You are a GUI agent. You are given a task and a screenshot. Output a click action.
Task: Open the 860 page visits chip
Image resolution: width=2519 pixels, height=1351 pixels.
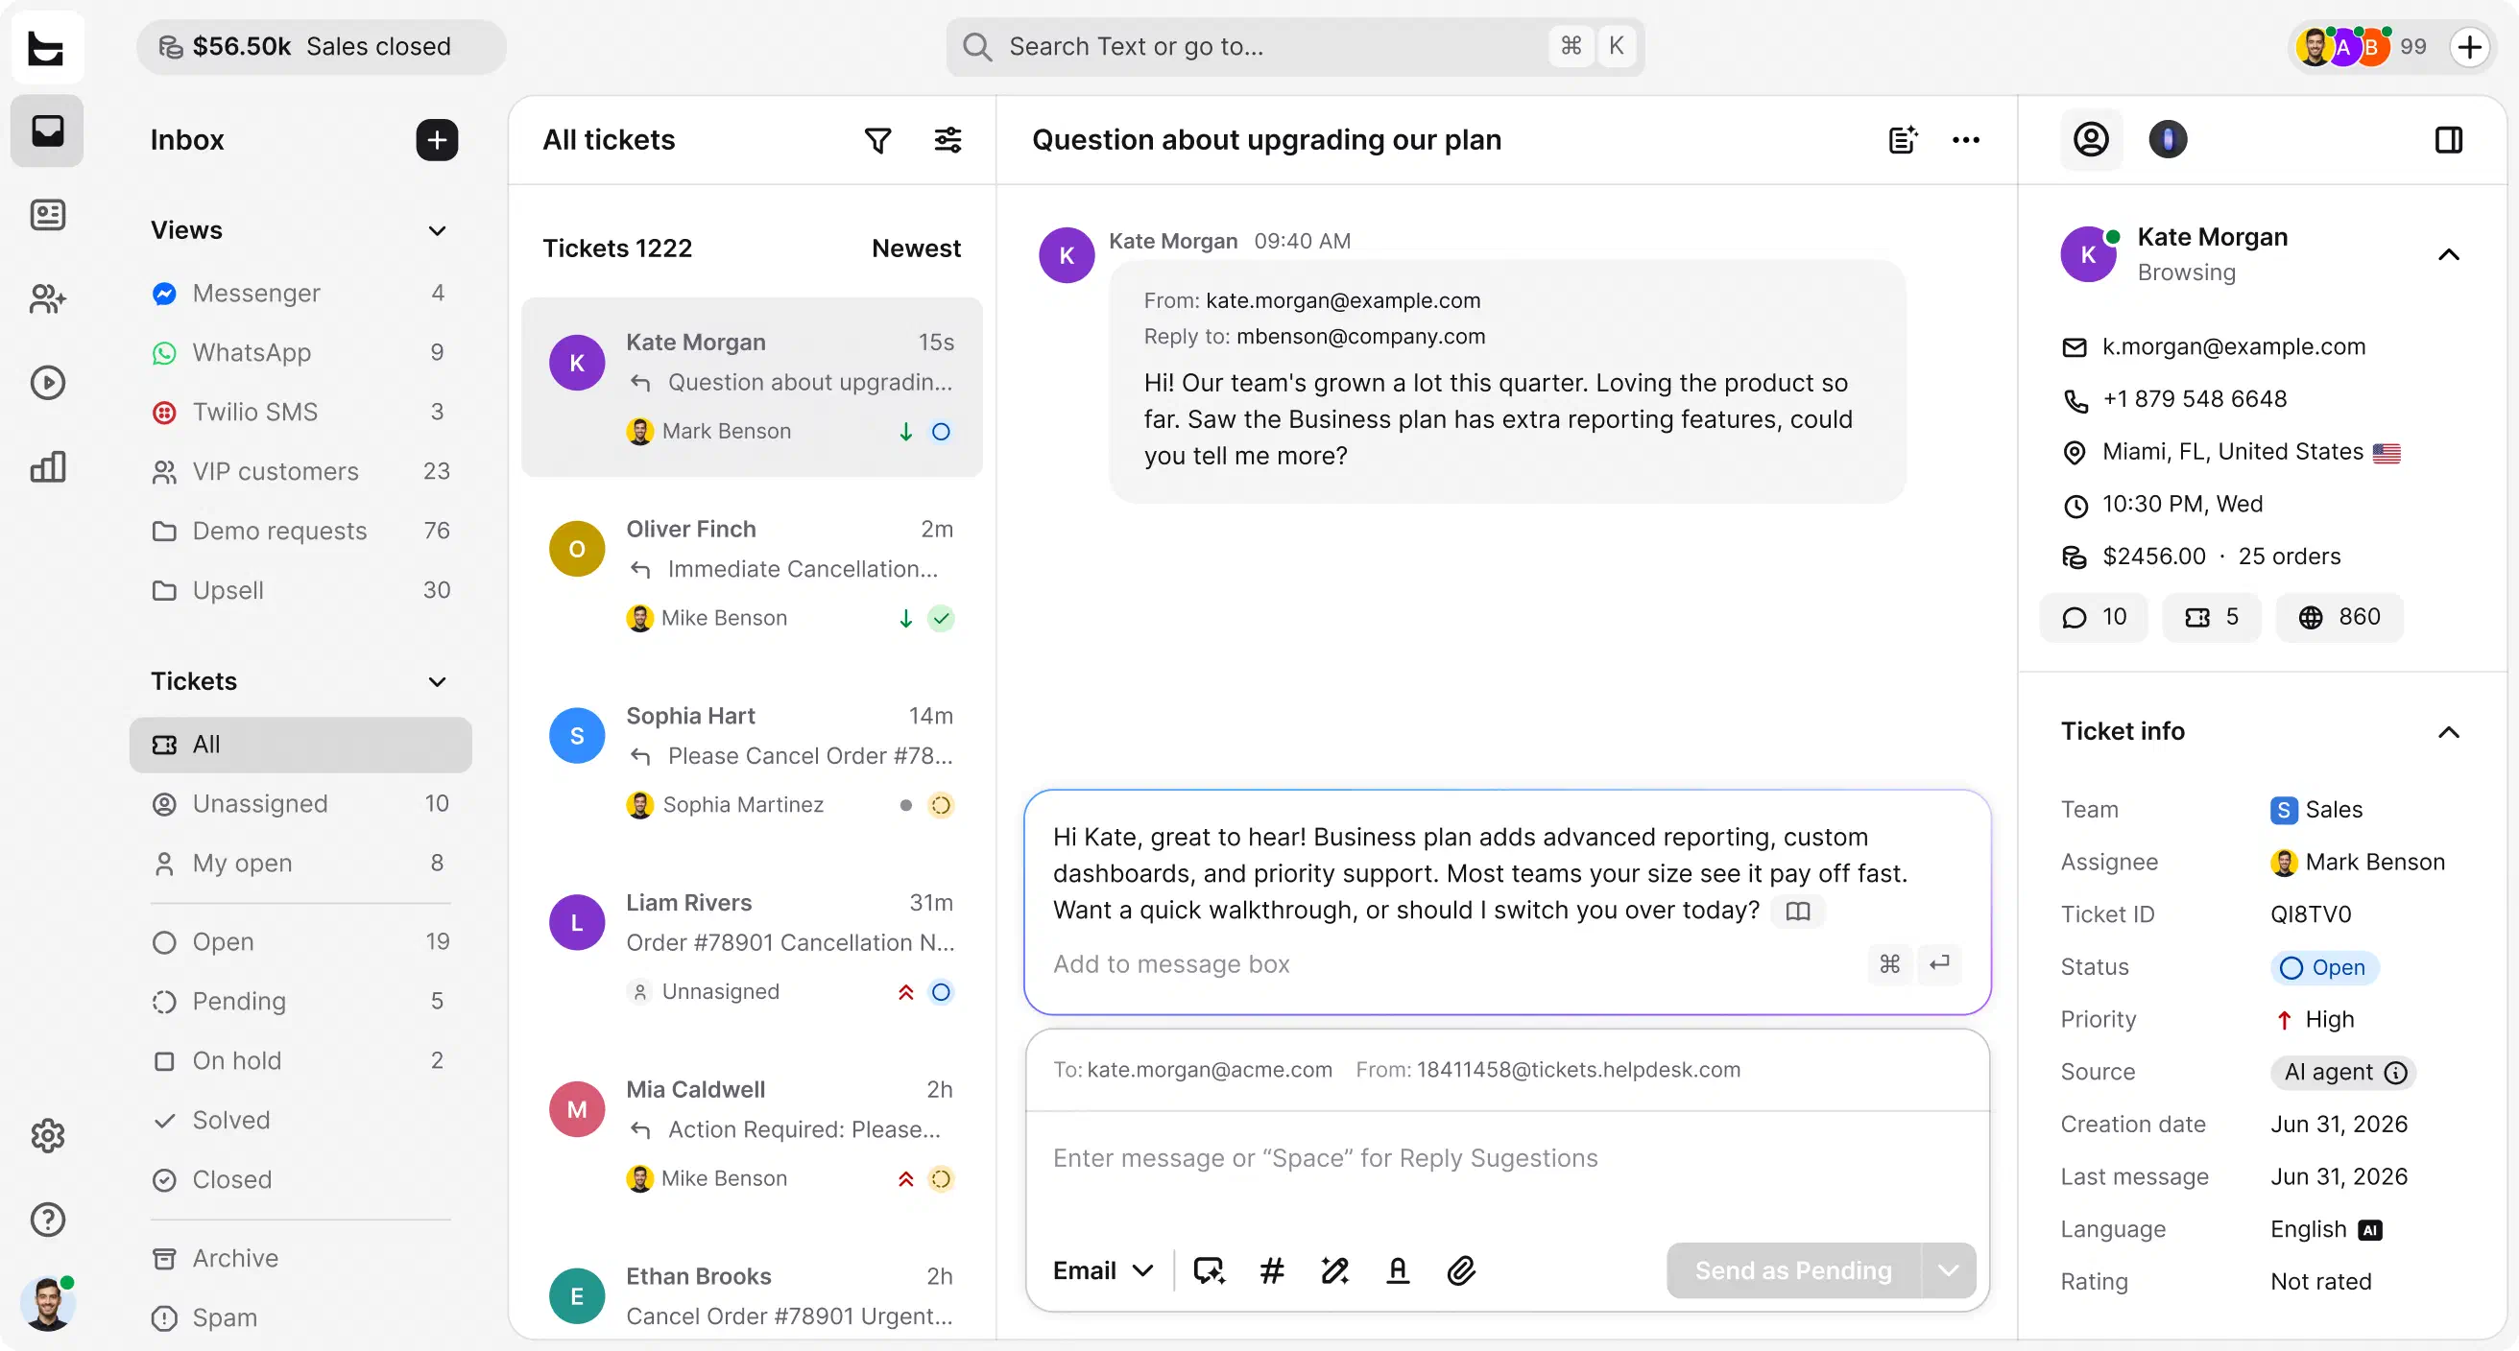tap(2339, 618)
